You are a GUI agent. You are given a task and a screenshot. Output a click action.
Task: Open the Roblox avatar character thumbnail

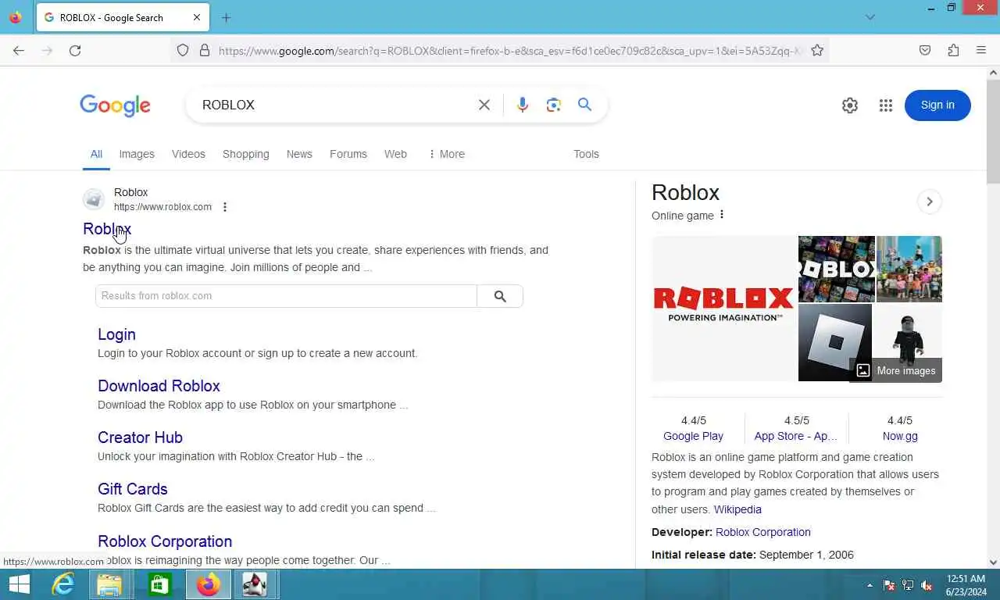tap(908, 332)
